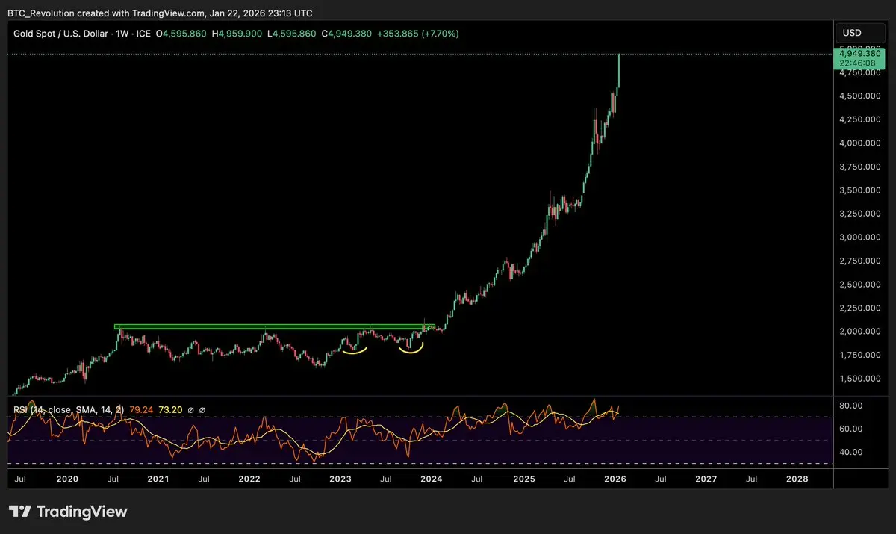
Task: Click the 2022 label on the time axis
Action: click(x=249, y=479)
